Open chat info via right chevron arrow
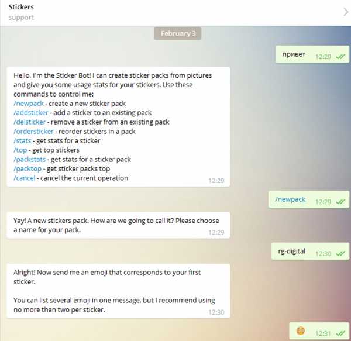 (346, 12)
